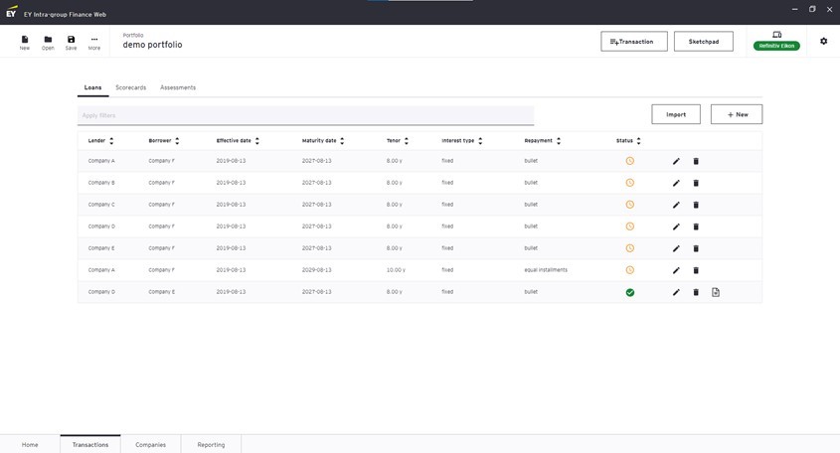840x453 pixels.
Task: Sort the table by Lender column
Action: (x=111, y=141)
